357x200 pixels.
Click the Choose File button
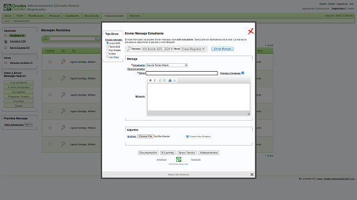tap(145, 136)
